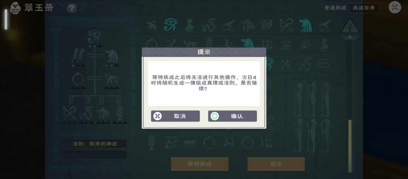408x179 pixels.
Task: Select the highlighted jackal head glyph in top row
Action: [x=306, y=26]
